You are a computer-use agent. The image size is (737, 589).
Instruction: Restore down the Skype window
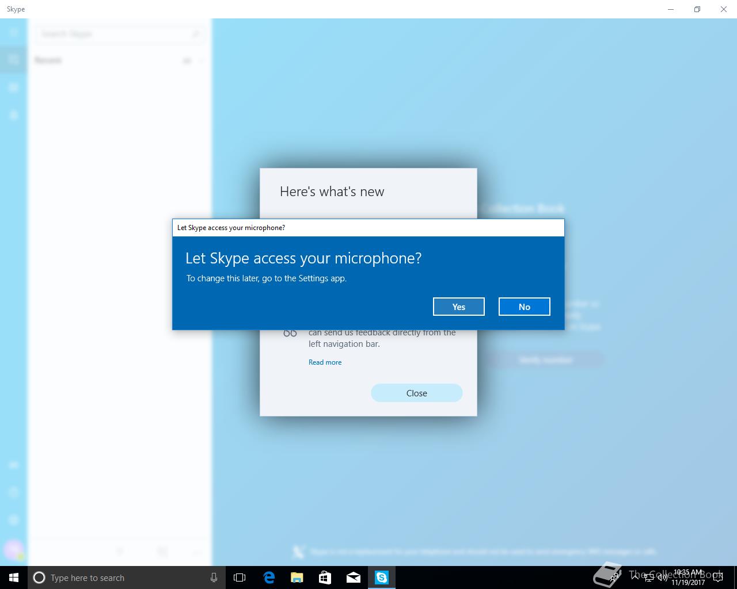click(x=697, y=9)
